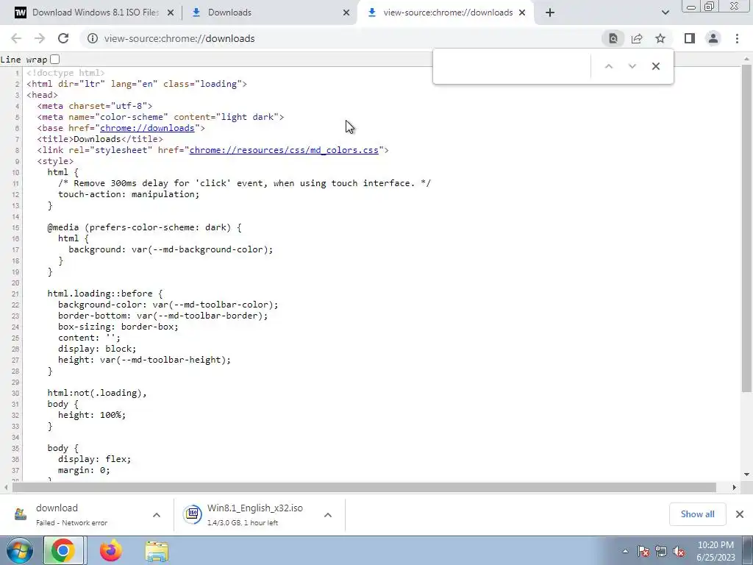Screen dimensions: 753x565
Task: Click the vertical scrollbar down arrow
Action: [746, 475]
